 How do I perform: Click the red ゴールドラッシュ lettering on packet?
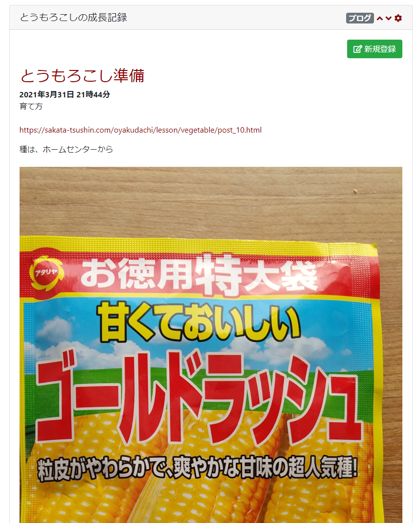(198, 397)
